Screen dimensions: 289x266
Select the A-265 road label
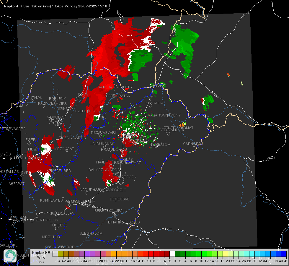[215, 95]
